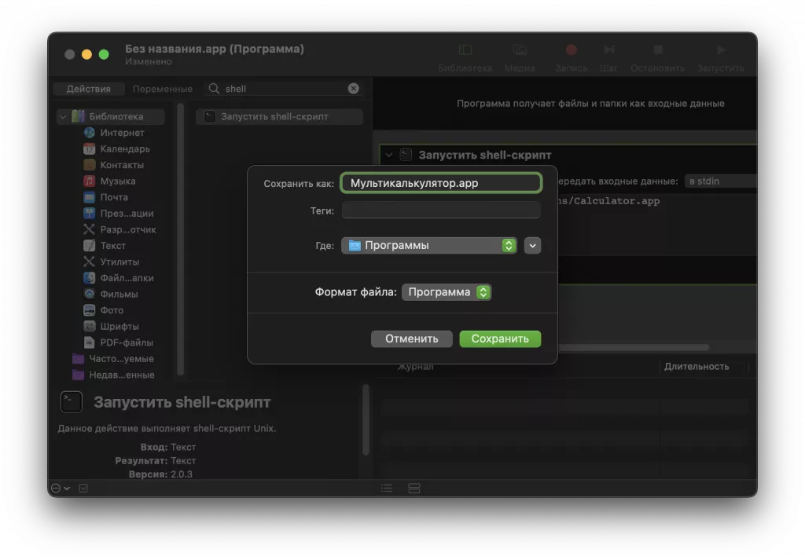Click the PDF-файлы category icon
805x560 pixels.
tap(89, 342)
